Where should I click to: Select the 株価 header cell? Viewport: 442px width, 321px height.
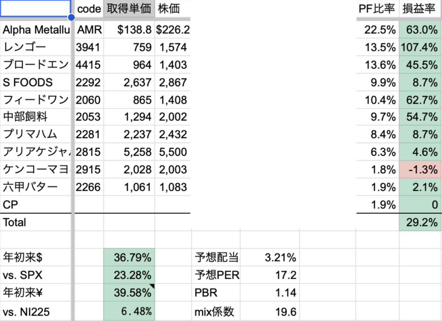coord(172,9)
